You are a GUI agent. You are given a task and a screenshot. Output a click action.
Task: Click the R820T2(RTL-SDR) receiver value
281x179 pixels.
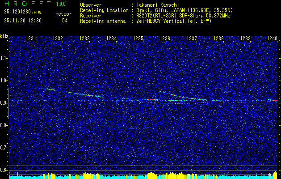tap(183, 16)
